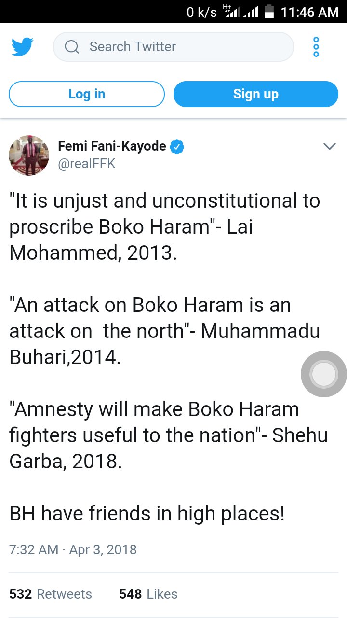Tap the 11:46 AM clock
The image size is (347, 618).
click(x=310, y=12)
